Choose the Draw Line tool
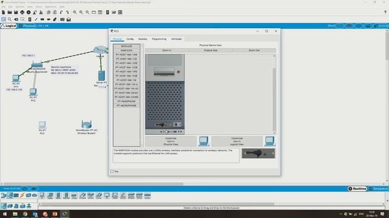Image resolution: width=389 pixels, height=218 pixels. 36,19
